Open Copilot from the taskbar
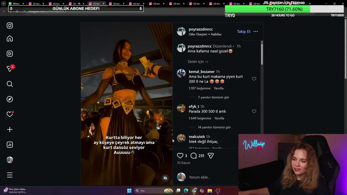 tap(202, 191)
